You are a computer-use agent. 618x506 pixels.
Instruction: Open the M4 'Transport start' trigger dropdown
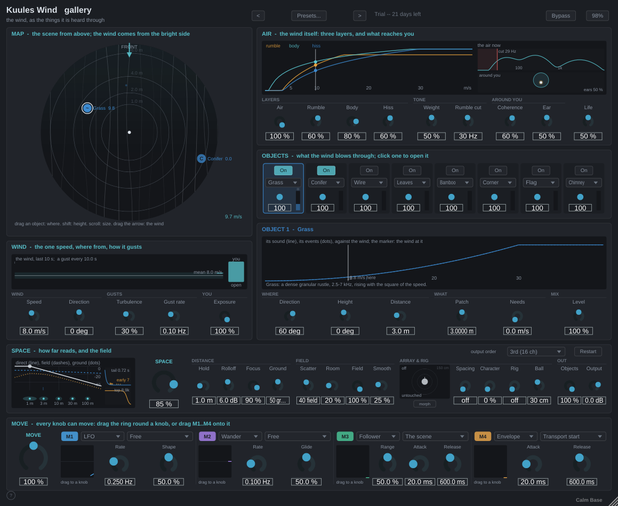pyautogui.click(x=573, y=436)
